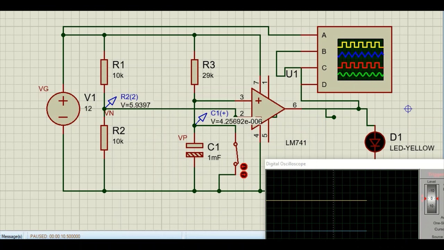Click op-amp output pin number 6

(x=294, y=105)
